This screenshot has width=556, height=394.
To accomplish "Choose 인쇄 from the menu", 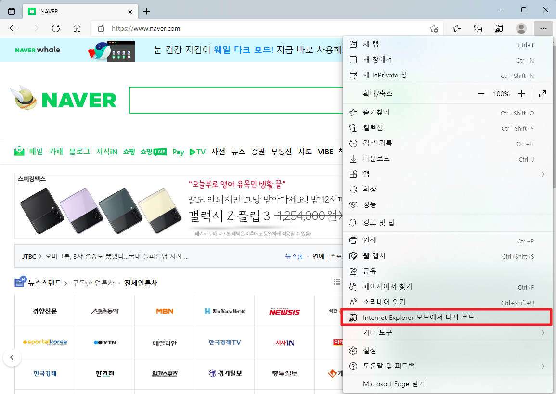I will point(448,241).
